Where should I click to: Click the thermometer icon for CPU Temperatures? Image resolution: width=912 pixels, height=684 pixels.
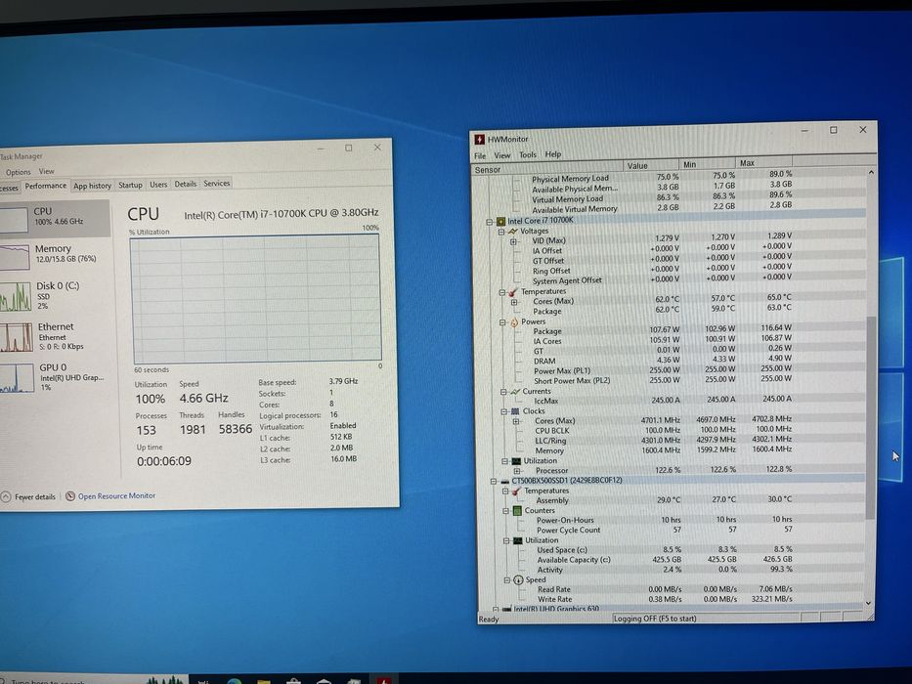[513, 292]
